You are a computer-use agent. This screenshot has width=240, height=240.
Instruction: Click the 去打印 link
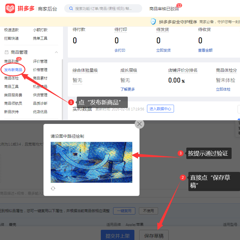click(120, 50)
